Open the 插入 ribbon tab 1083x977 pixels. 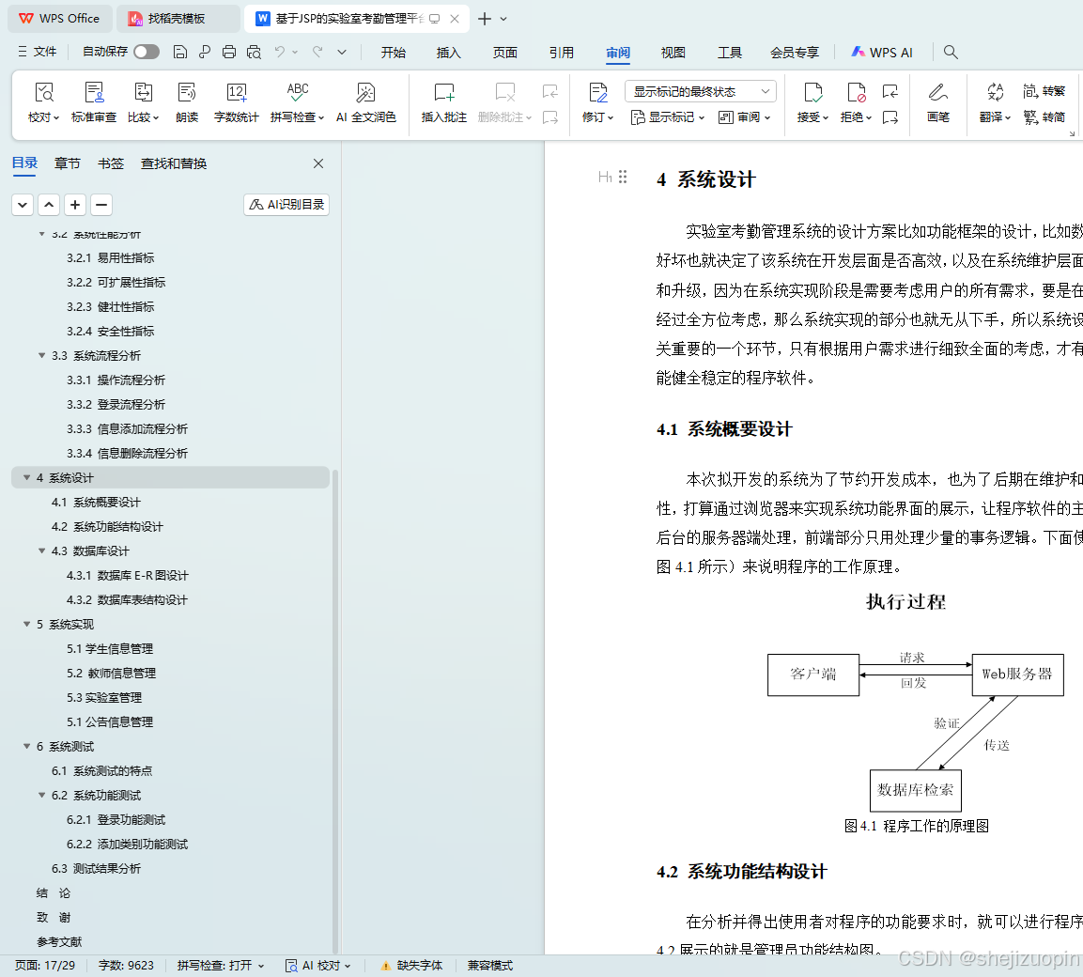(448, 53)
